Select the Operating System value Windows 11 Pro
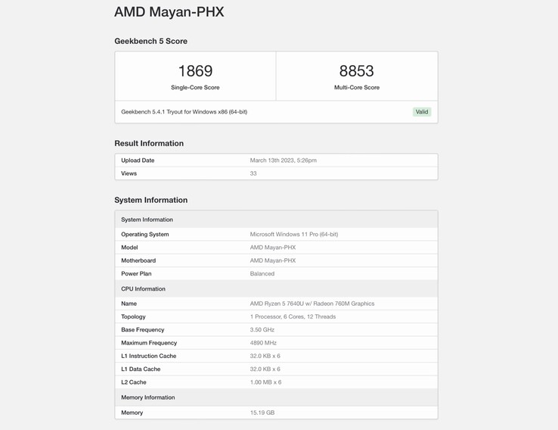Screen dimensions: 558x430 point(293,235)
